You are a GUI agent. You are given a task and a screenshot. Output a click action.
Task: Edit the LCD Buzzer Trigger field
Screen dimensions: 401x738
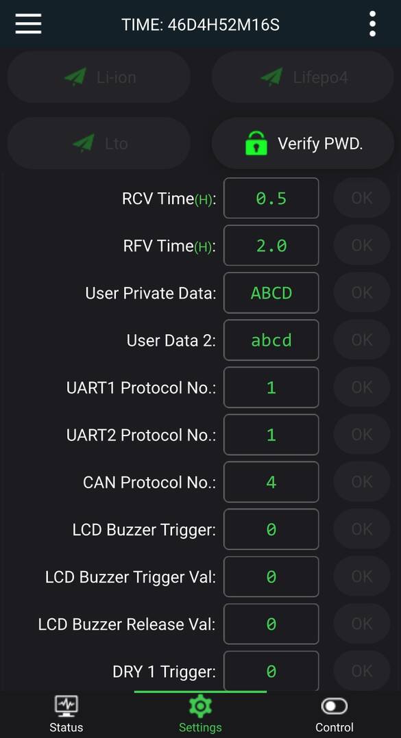[271, 529]
